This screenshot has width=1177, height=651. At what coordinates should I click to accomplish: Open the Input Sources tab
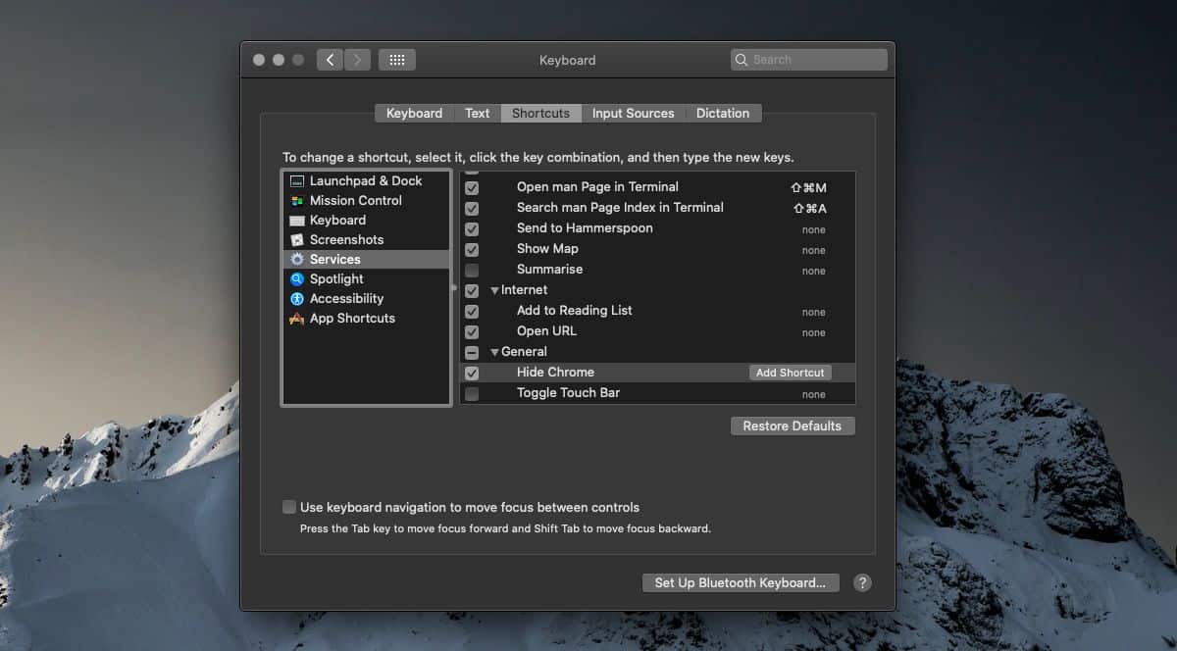[x=634, y=114]
